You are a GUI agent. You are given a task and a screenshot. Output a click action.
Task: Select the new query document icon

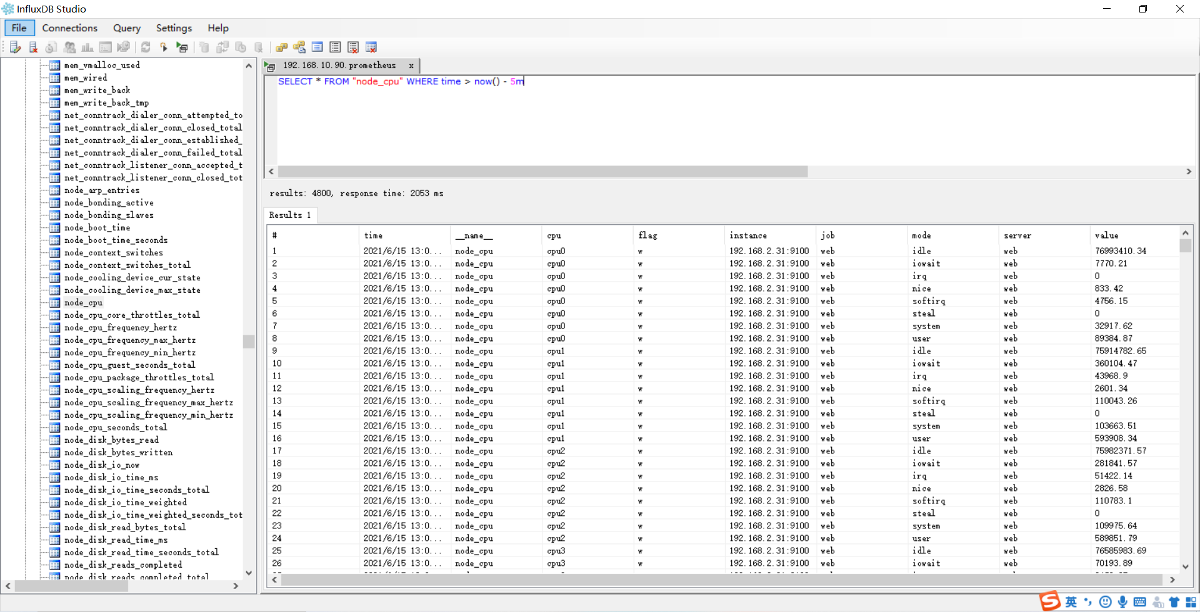point(15,47)
